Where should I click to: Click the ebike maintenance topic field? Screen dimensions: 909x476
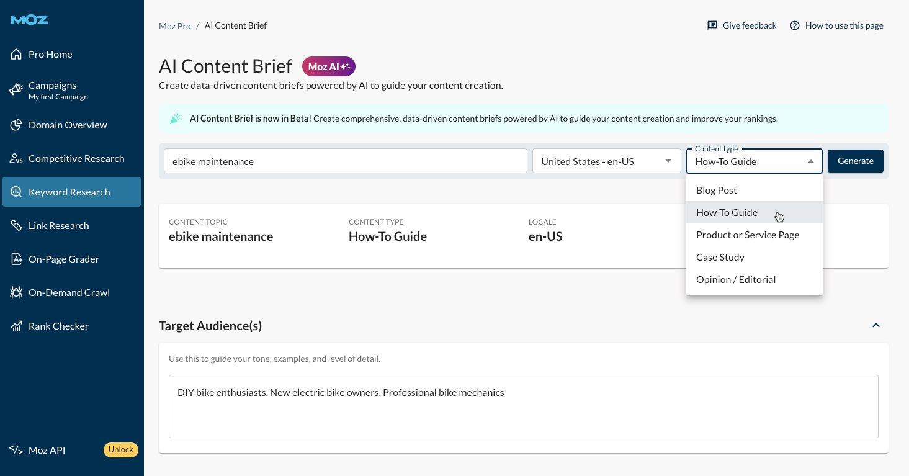pos(345,161)
